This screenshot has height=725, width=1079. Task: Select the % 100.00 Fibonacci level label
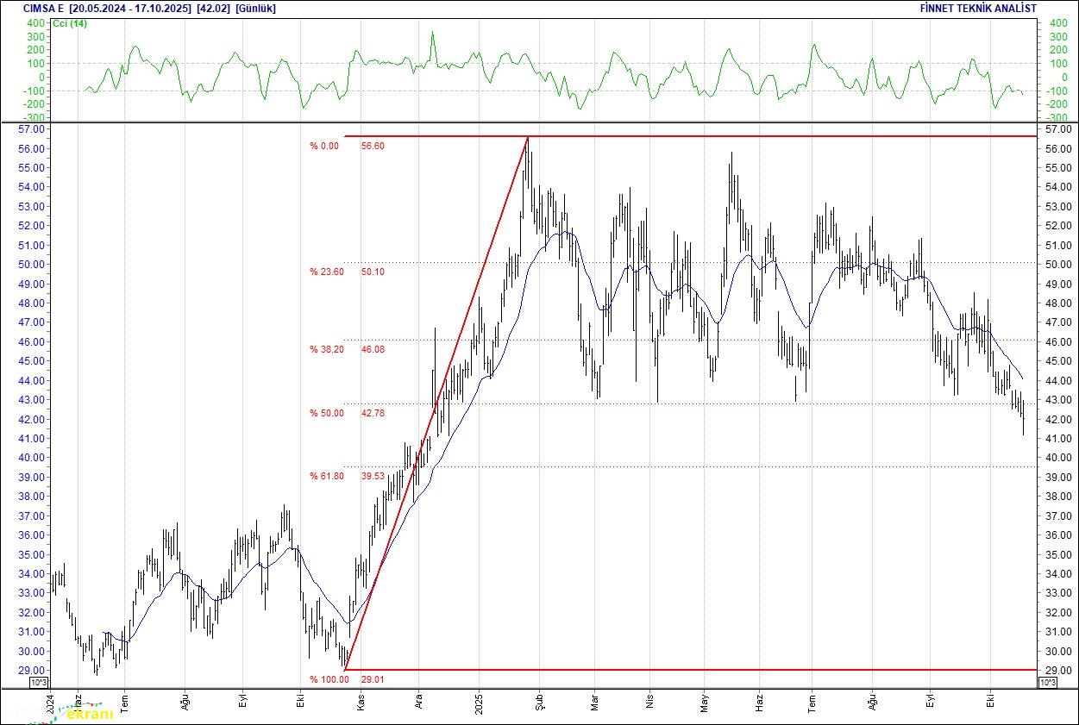click(x=327, y=680)
